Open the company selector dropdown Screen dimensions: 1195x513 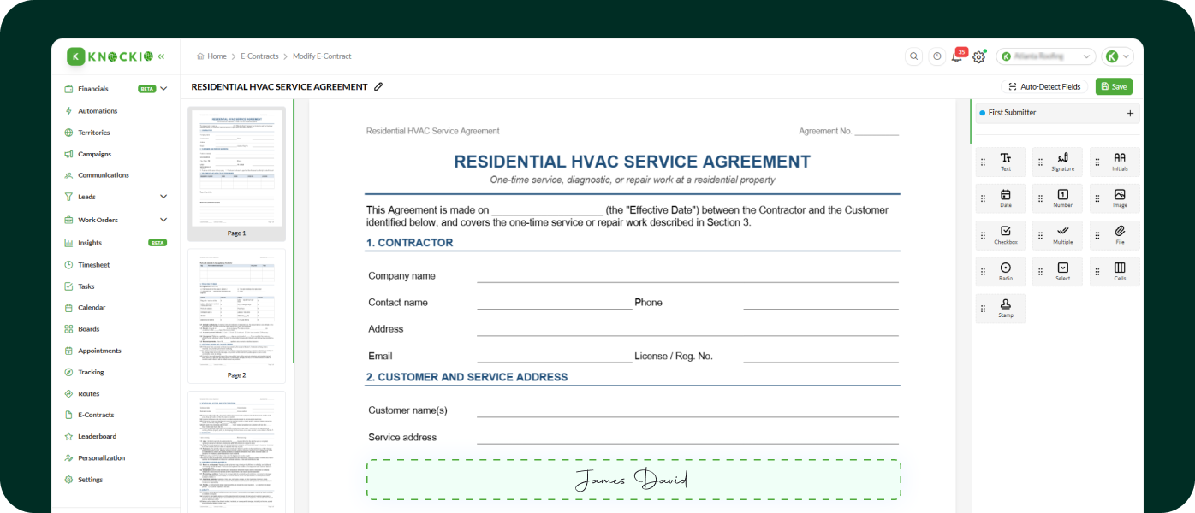[x=1045, y=56]
